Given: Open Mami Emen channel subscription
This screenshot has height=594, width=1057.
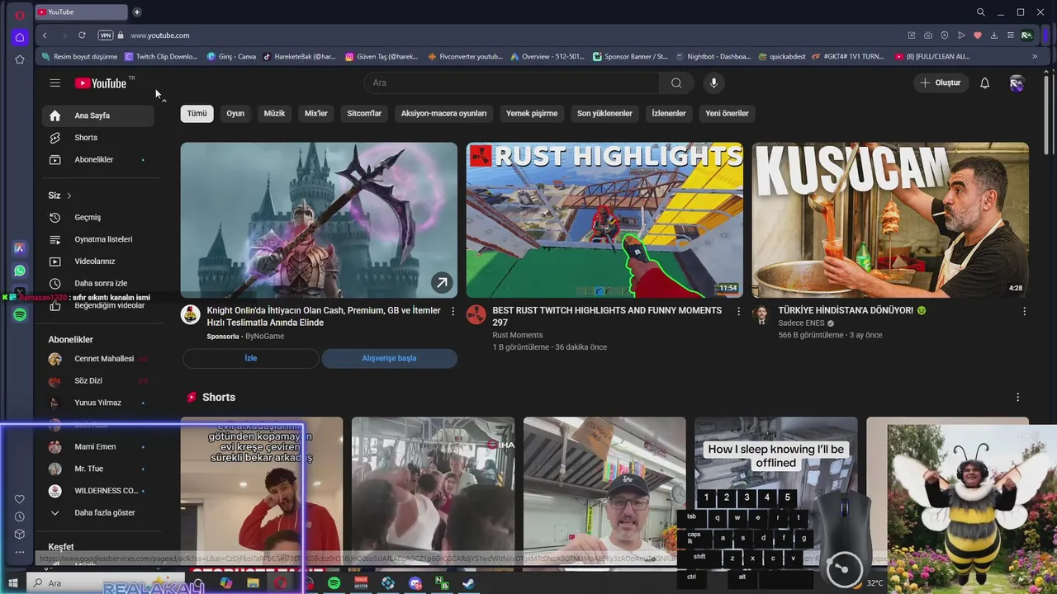Looking at the screenshot, I should click(x=98, y=446).
